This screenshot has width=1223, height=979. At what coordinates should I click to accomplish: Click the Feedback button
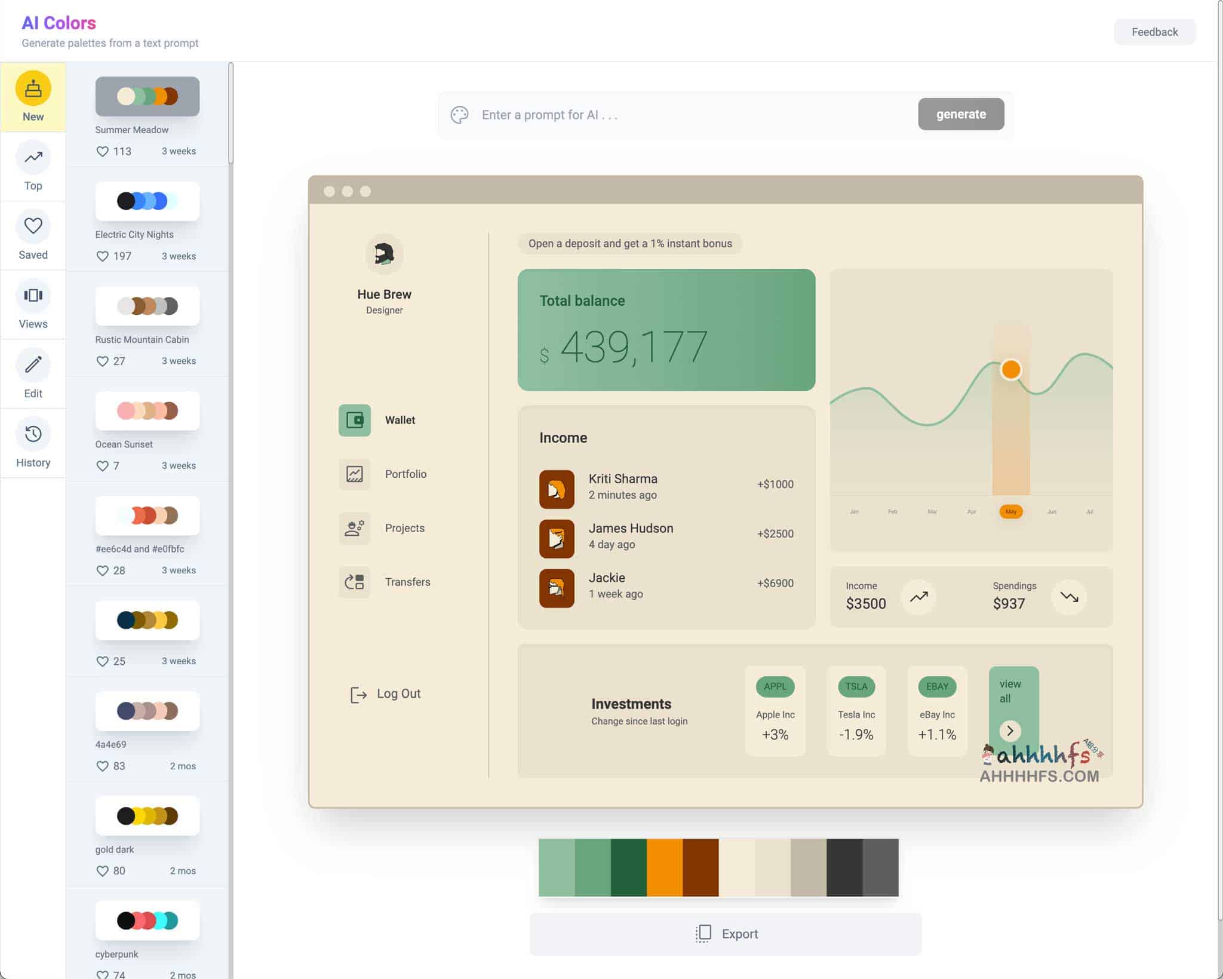1154,32
